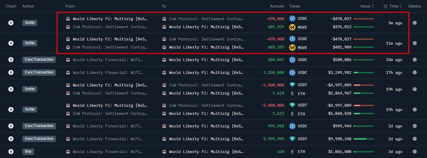This screenshot has height=158, width=427.
Task: Click the Action column header
Action: pos(28,6)
